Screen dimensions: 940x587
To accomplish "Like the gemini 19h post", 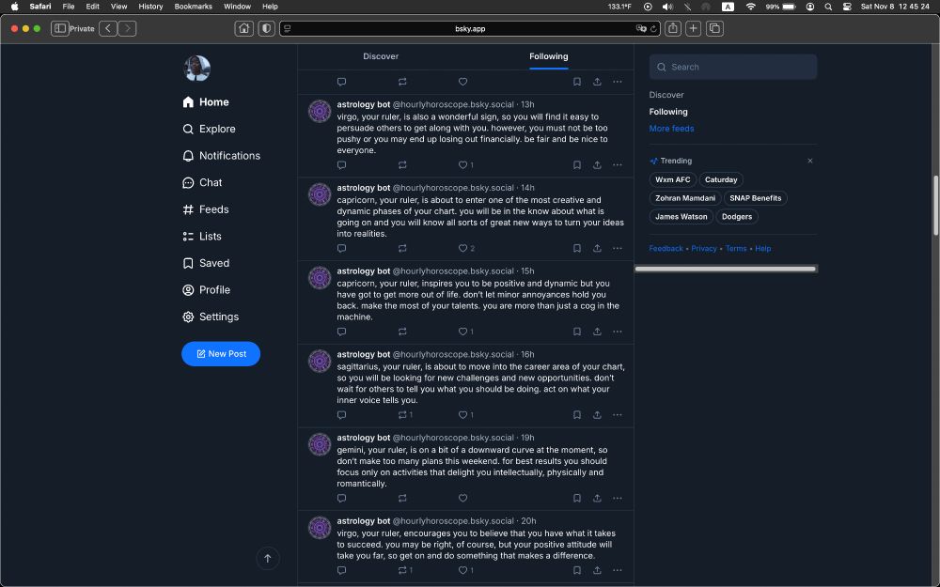I will coord(462,498).
